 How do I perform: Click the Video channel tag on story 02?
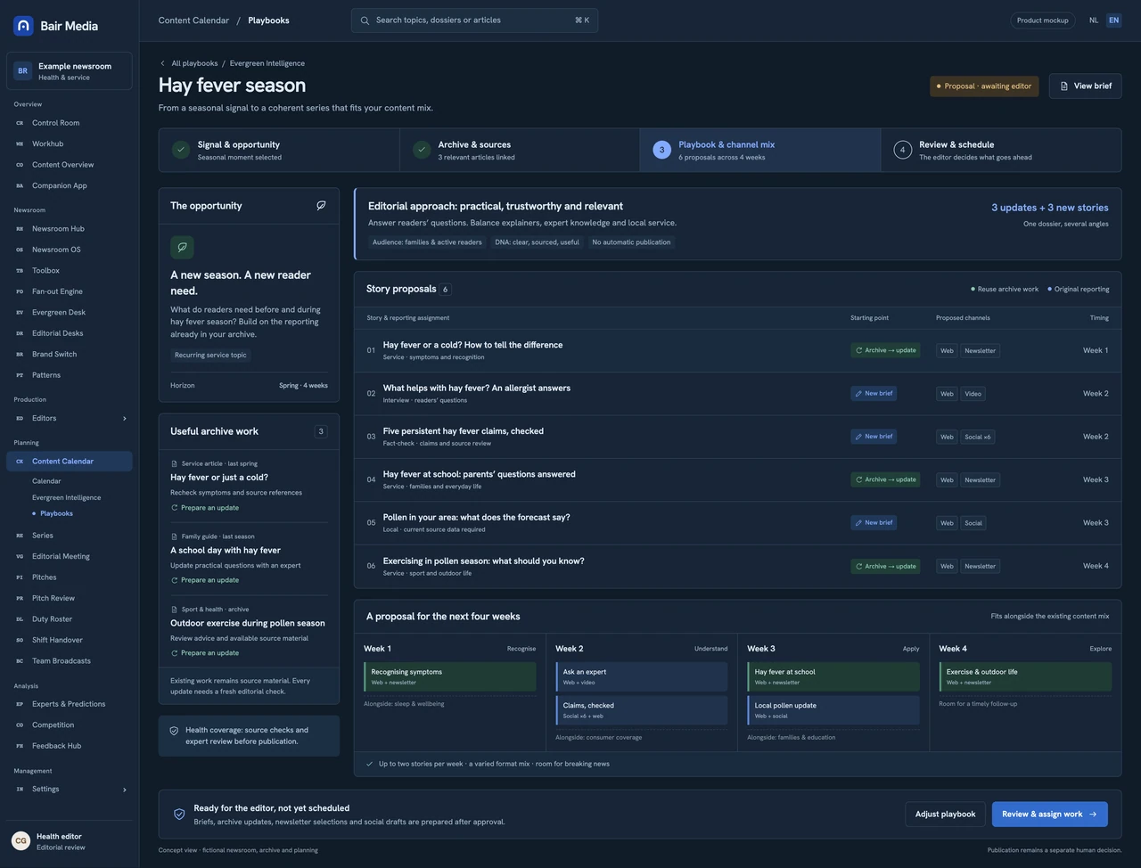973,394
